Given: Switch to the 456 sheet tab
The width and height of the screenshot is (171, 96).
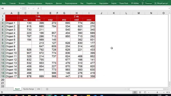Looking at the screenshot, I should pyautogui.click(x=38, y=89).
